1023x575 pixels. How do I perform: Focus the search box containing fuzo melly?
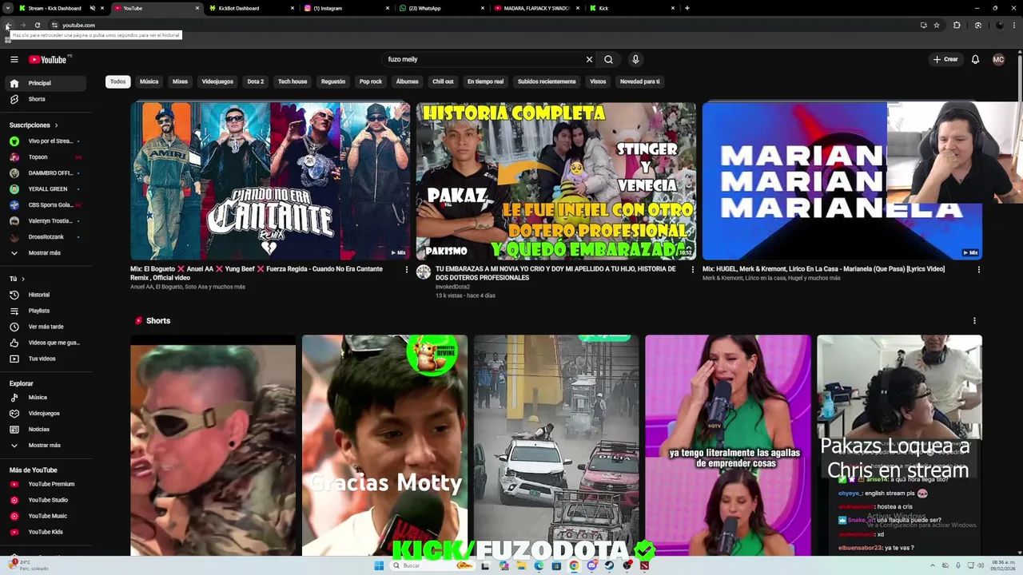click(484, 59)
